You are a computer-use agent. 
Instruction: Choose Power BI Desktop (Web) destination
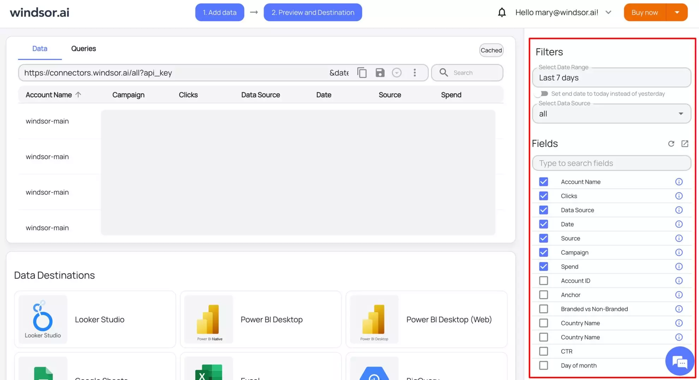tap(426, 319)
